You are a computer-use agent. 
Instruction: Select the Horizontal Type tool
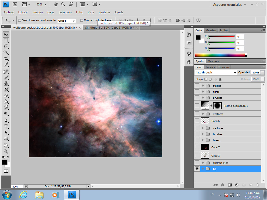click(x=6, y=126)
